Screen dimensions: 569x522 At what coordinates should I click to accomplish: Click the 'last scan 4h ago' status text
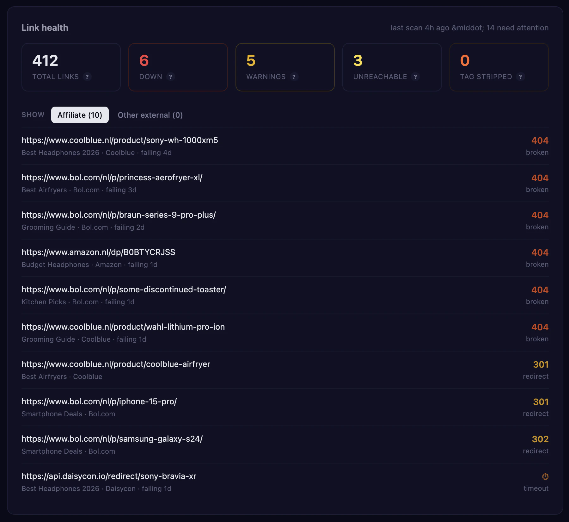[x=420, y=28]
